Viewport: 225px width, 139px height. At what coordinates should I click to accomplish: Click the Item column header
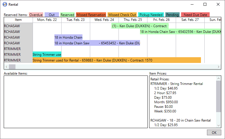[x=18, y=20]
